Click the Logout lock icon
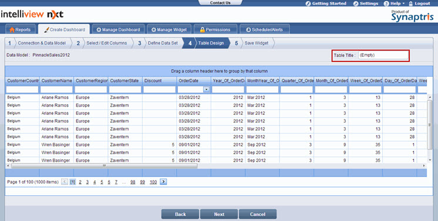Screen dimensions: 438x221 (410, 4)
